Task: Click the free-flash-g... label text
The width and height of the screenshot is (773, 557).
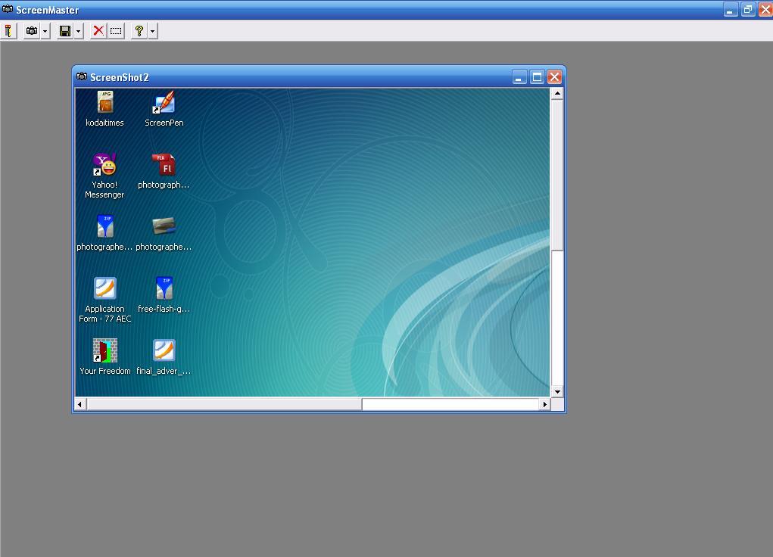Action: pyautogui.click(x=164, y=309)
